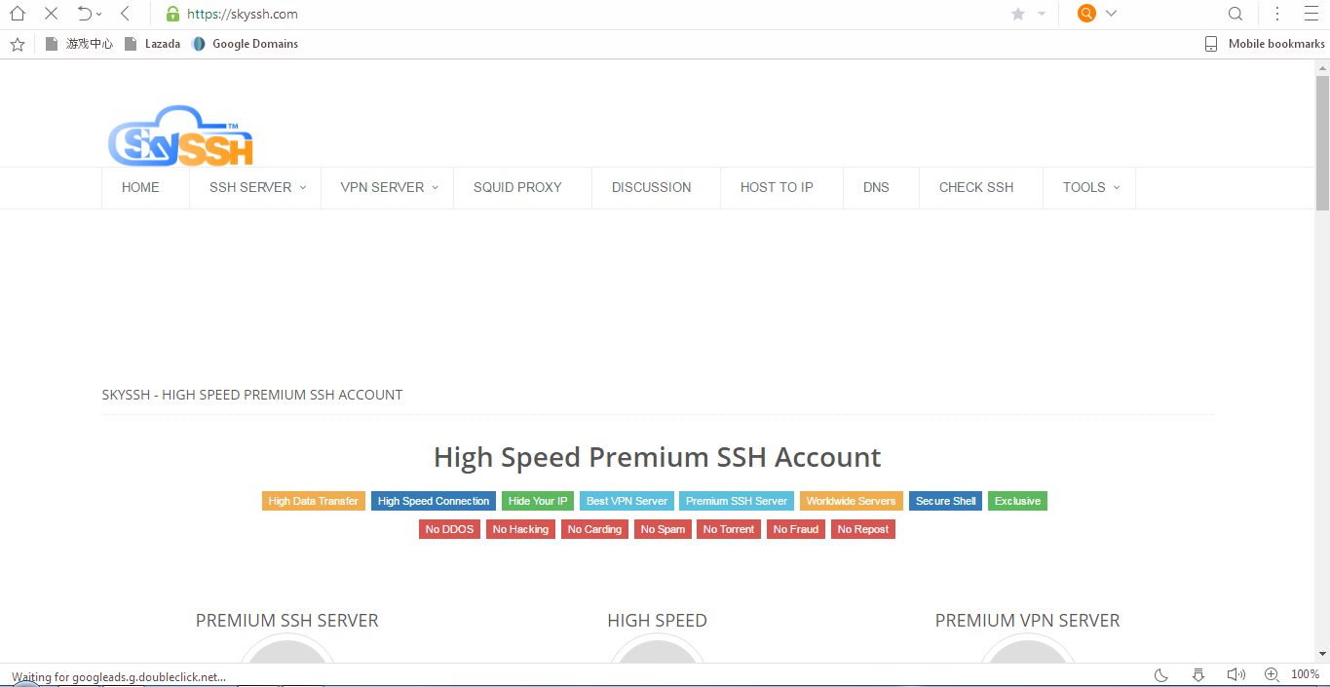This screenshot has width=1330, height=687.
Task: Click the magnifier search icon
Action: pos(1235,14)
